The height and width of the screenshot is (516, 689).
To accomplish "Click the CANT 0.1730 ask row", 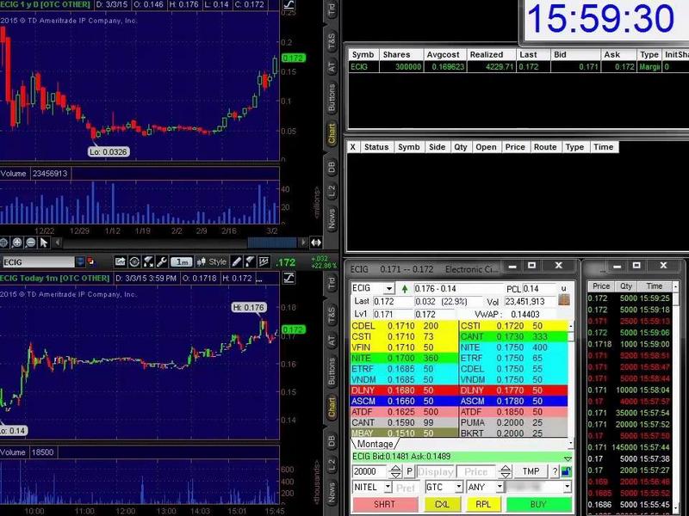I will pos(513,336).
